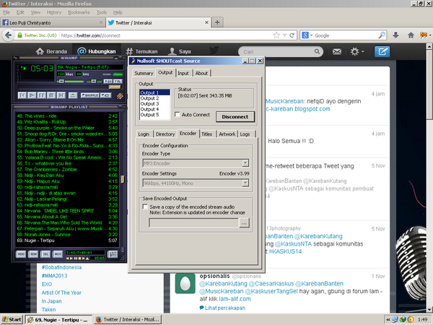The width and height of the screenshot is (433, 325).
Task: Open Logs sub-tab
Action: (245, 134)
